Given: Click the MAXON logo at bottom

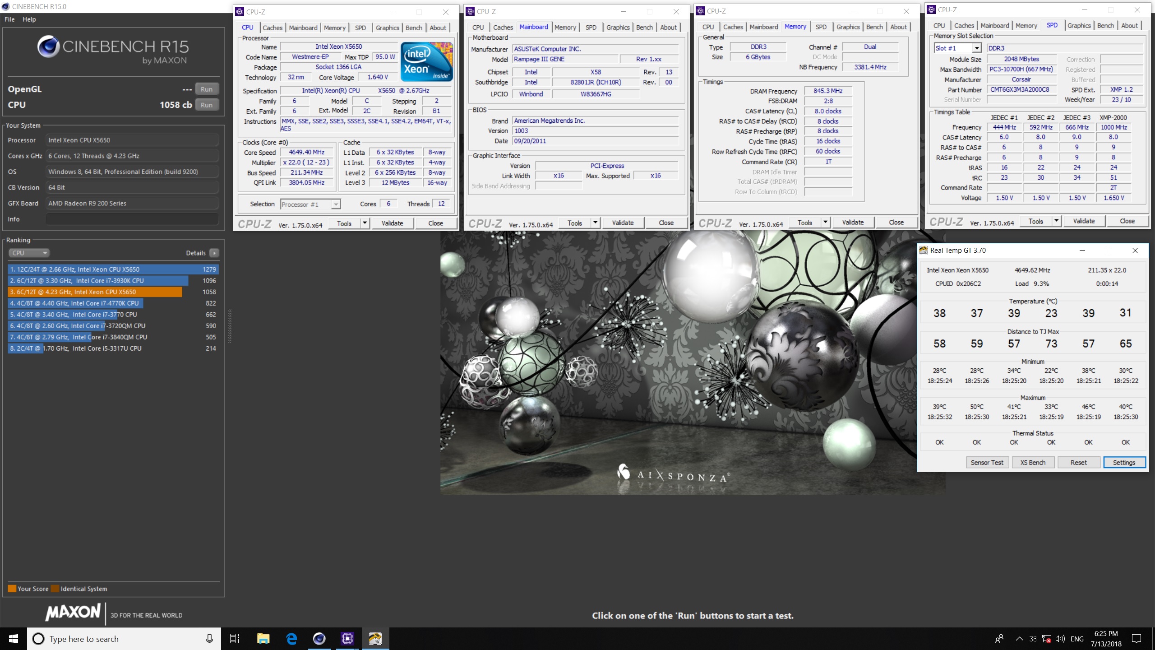Looking at the screenshot, I should 73,613.
